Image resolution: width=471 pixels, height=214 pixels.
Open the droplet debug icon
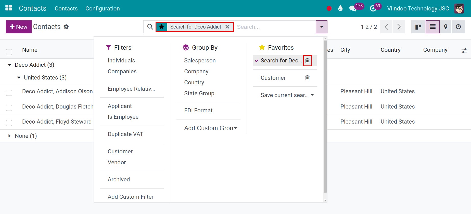[x=340, y=8]
